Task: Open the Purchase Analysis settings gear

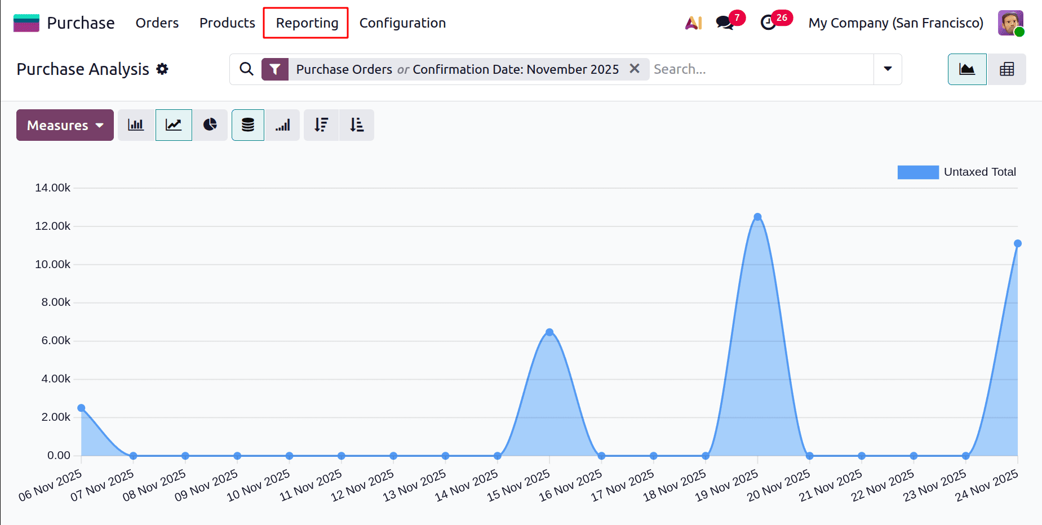Action: [x=162, y=69]
